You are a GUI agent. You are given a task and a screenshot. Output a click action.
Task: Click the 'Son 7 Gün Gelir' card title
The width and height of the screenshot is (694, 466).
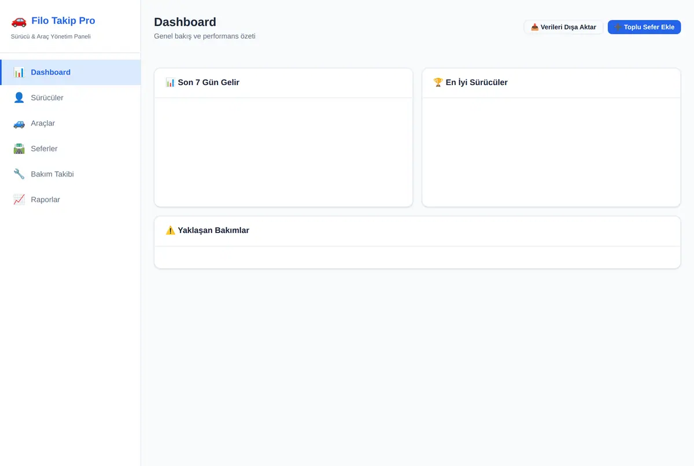point(202,82)
